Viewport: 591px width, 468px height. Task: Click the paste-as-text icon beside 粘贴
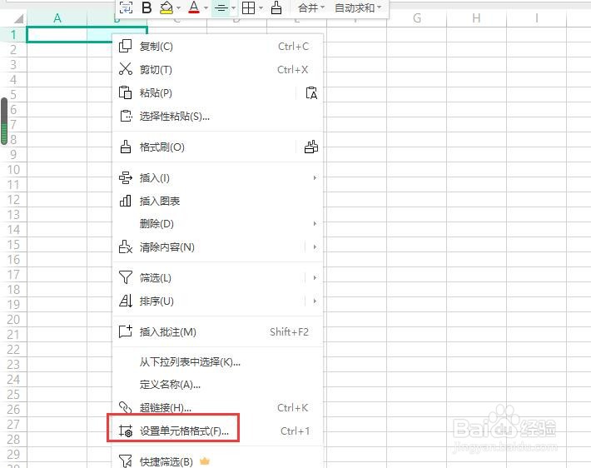[311, 92]
